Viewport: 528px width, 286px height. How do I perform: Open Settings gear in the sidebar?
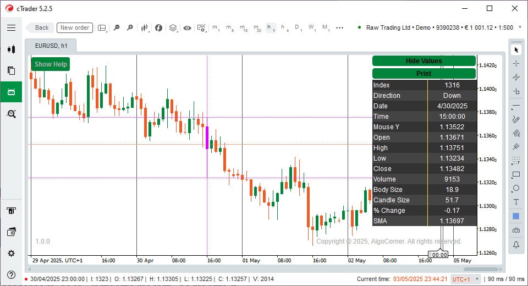tap(11, 254)
